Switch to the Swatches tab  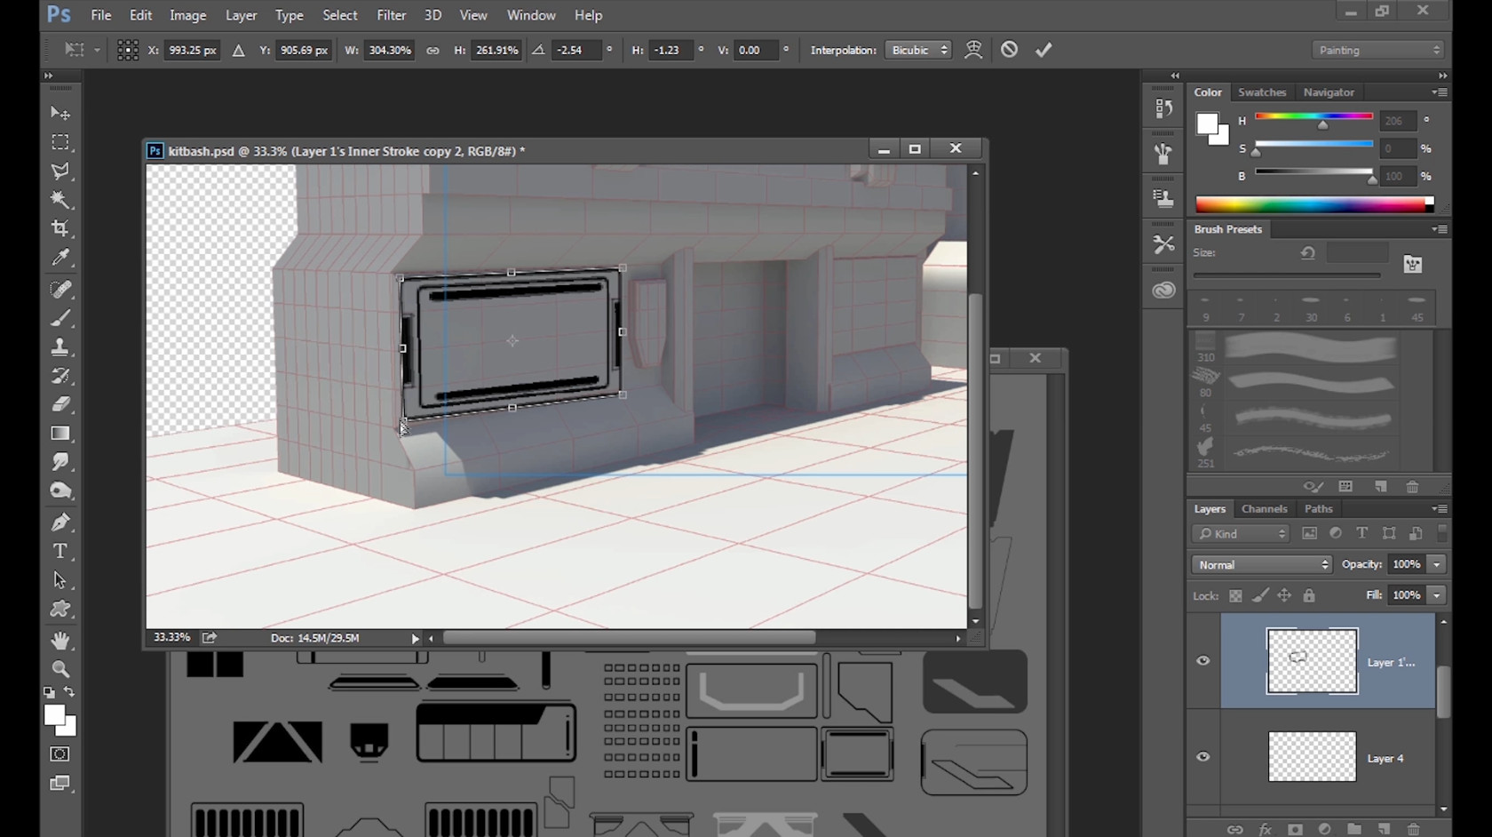point(1262,92)
